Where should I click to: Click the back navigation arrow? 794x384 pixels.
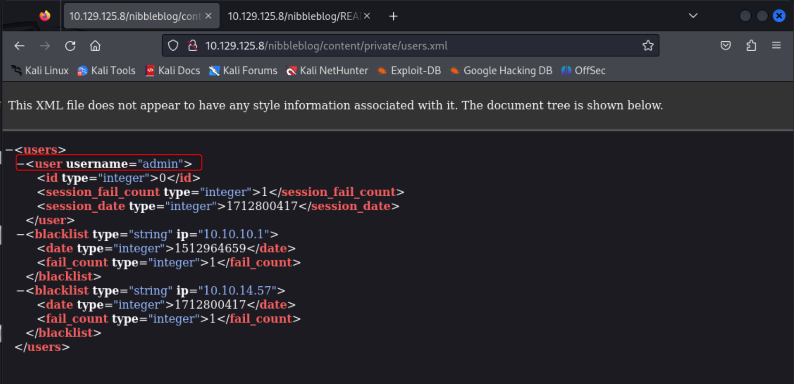[19, 46]
